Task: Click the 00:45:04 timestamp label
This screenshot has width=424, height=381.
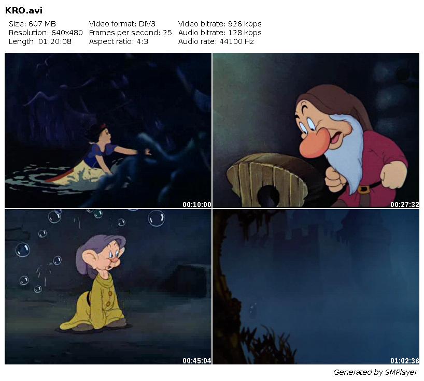Action: pyautogui.click(x=197, y=361)
